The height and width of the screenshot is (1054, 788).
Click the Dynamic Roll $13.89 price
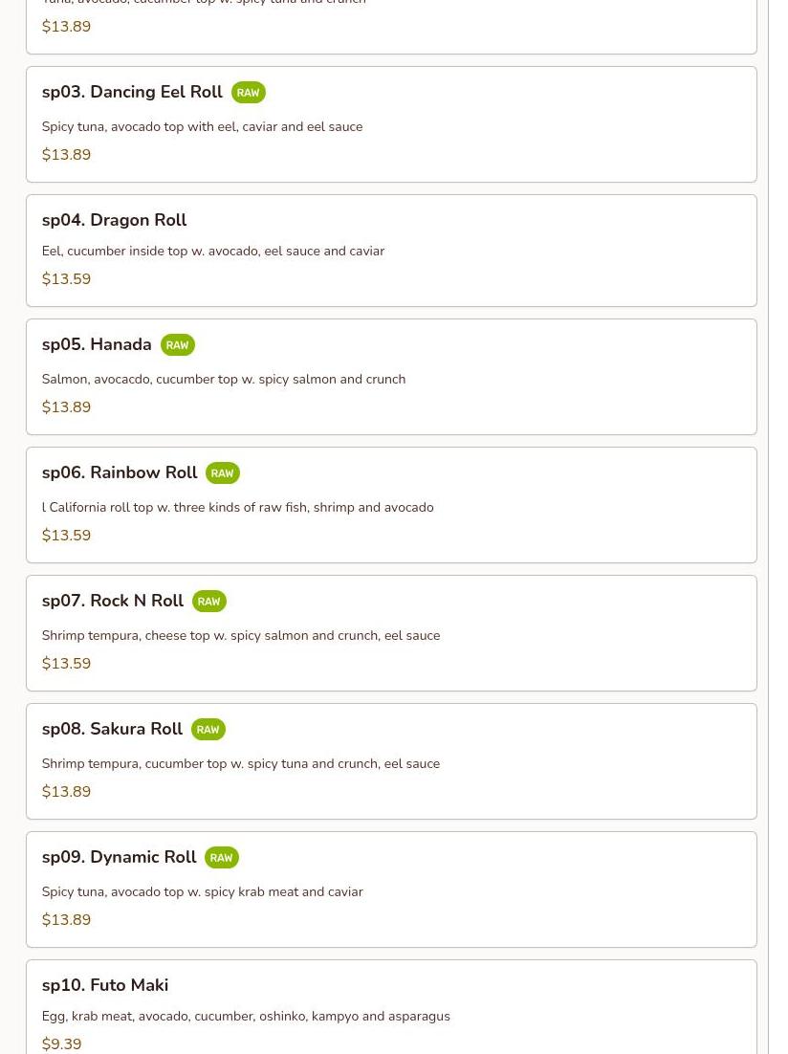click(66, 919)
